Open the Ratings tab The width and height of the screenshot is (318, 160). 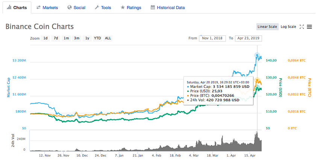(x=131, y=8)
